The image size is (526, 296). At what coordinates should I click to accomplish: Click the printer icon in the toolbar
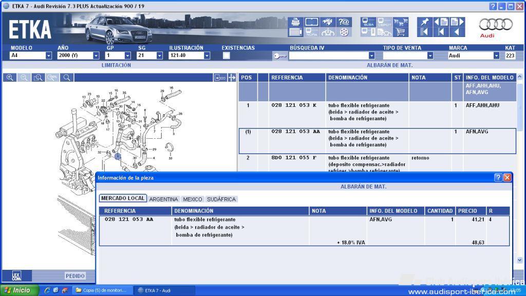(x=295, y=22)
